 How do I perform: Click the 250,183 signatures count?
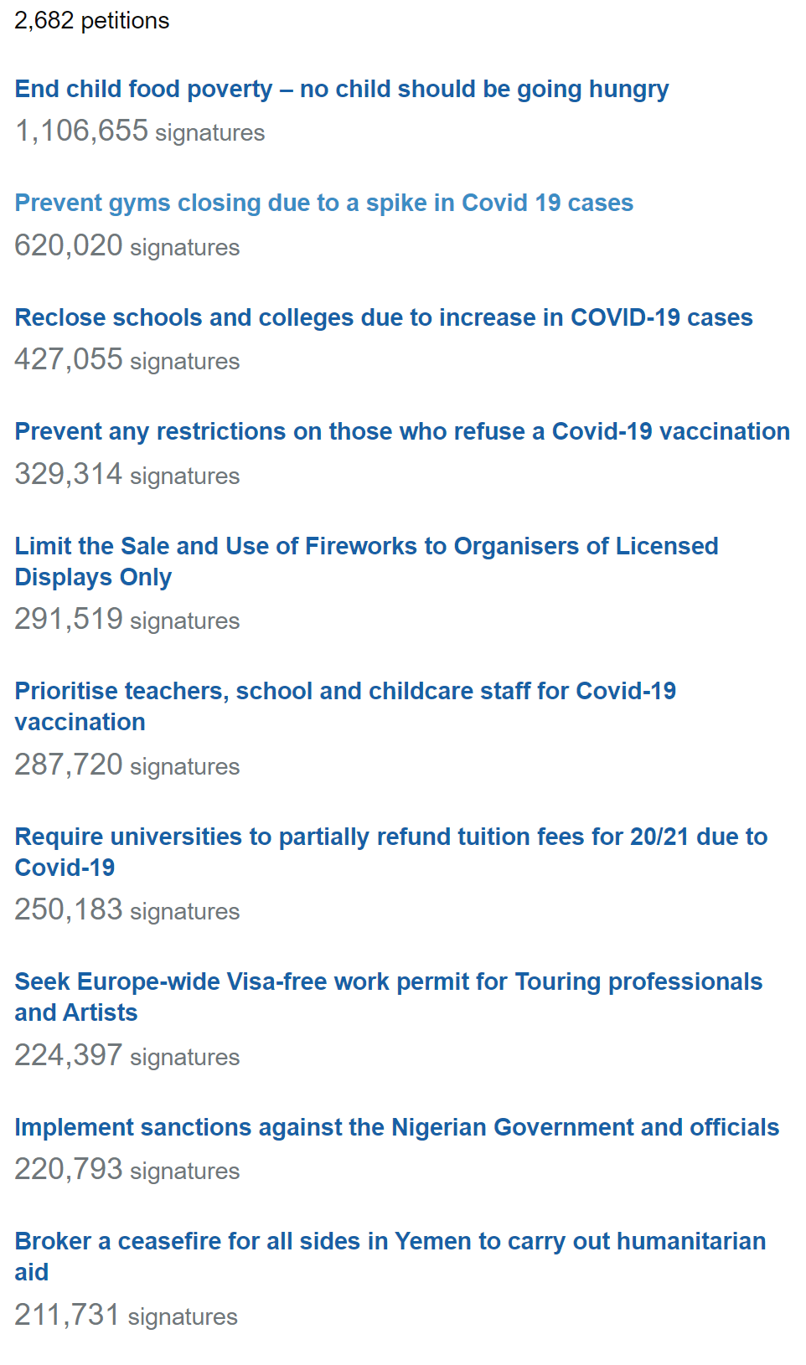tap(127, 911)
